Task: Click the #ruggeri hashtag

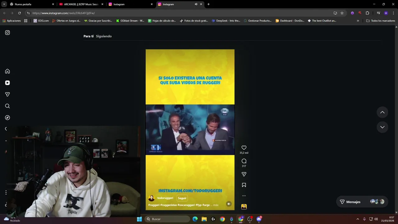Action: pyautogui.click(x=154, y=205)
